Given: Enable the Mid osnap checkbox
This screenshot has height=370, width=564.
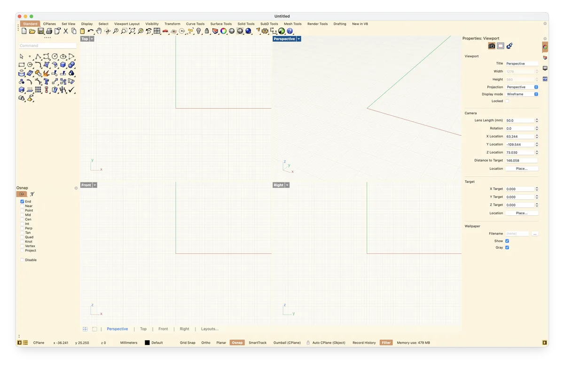Looking at the screenshot, I should click(x=22, y=215).
